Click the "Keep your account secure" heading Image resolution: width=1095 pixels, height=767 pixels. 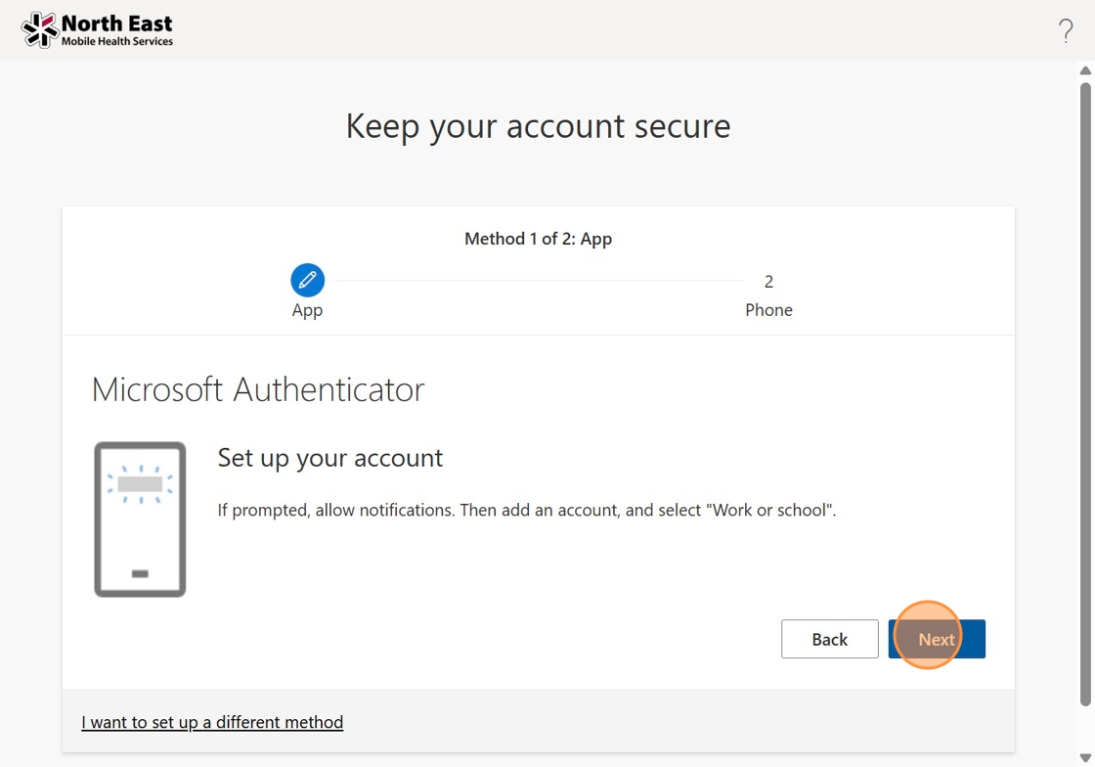[538, 126]
